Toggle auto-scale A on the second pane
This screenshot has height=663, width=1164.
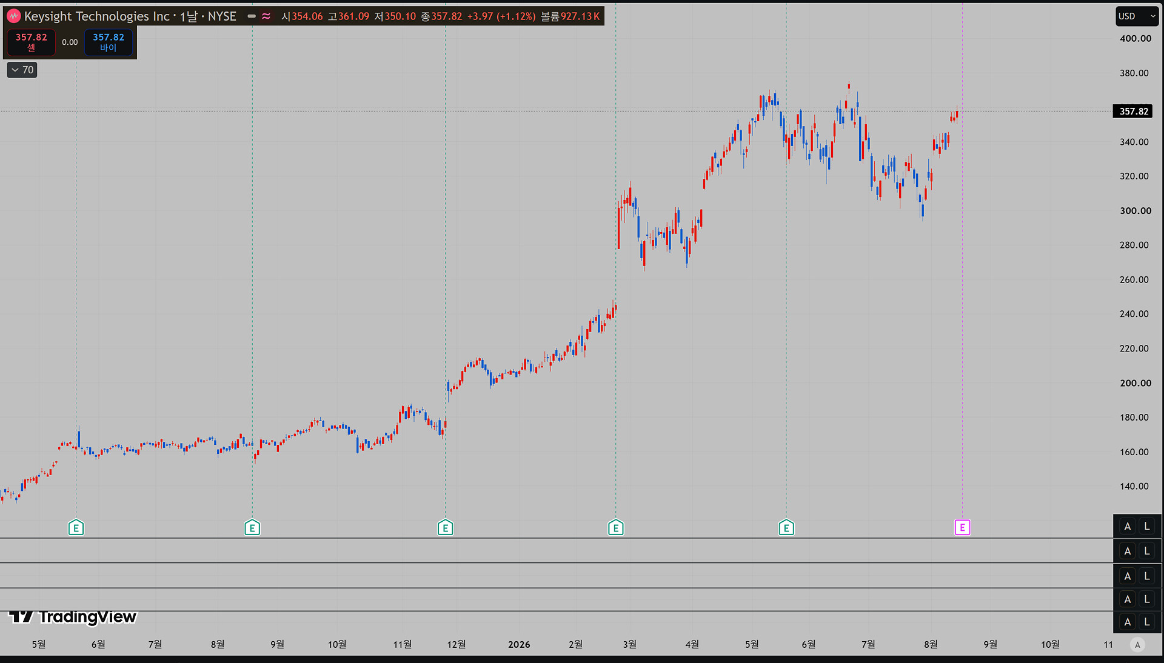[1127, 551]
